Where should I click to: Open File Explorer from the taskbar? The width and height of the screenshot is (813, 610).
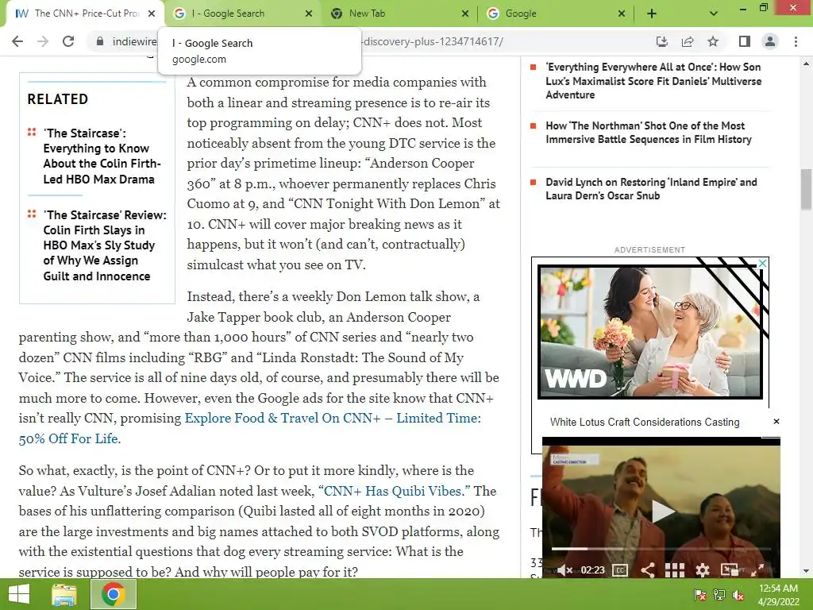click(x=64, y=594)
